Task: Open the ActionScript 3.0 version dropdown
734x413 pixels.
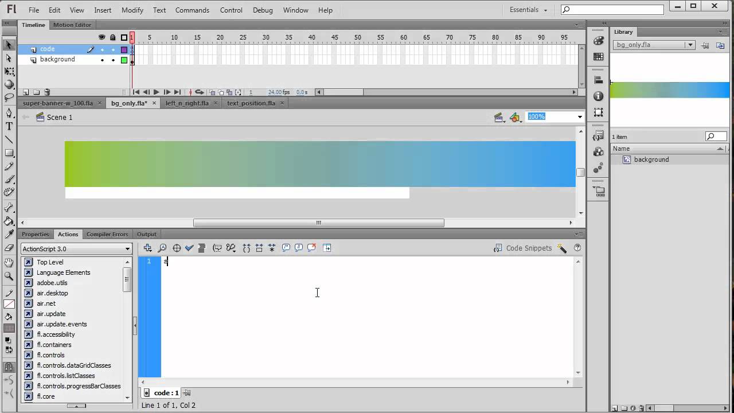Action: point(76,248)
